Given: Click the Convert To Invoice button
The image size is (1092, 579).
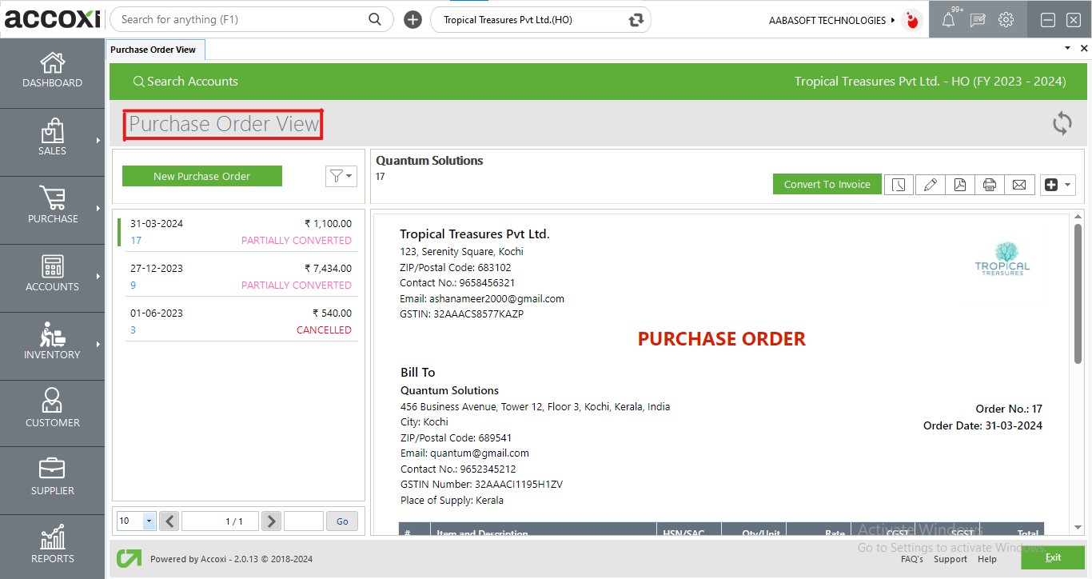Looking at the screenshot, I should 827,184.
